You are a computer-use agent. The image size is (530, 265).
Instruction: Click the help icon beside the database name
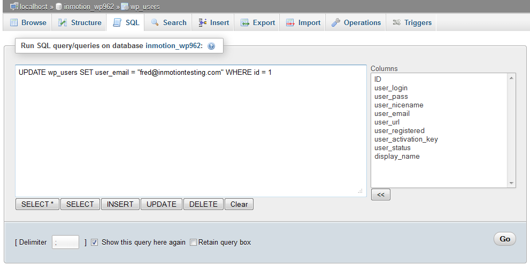[211, 46]
